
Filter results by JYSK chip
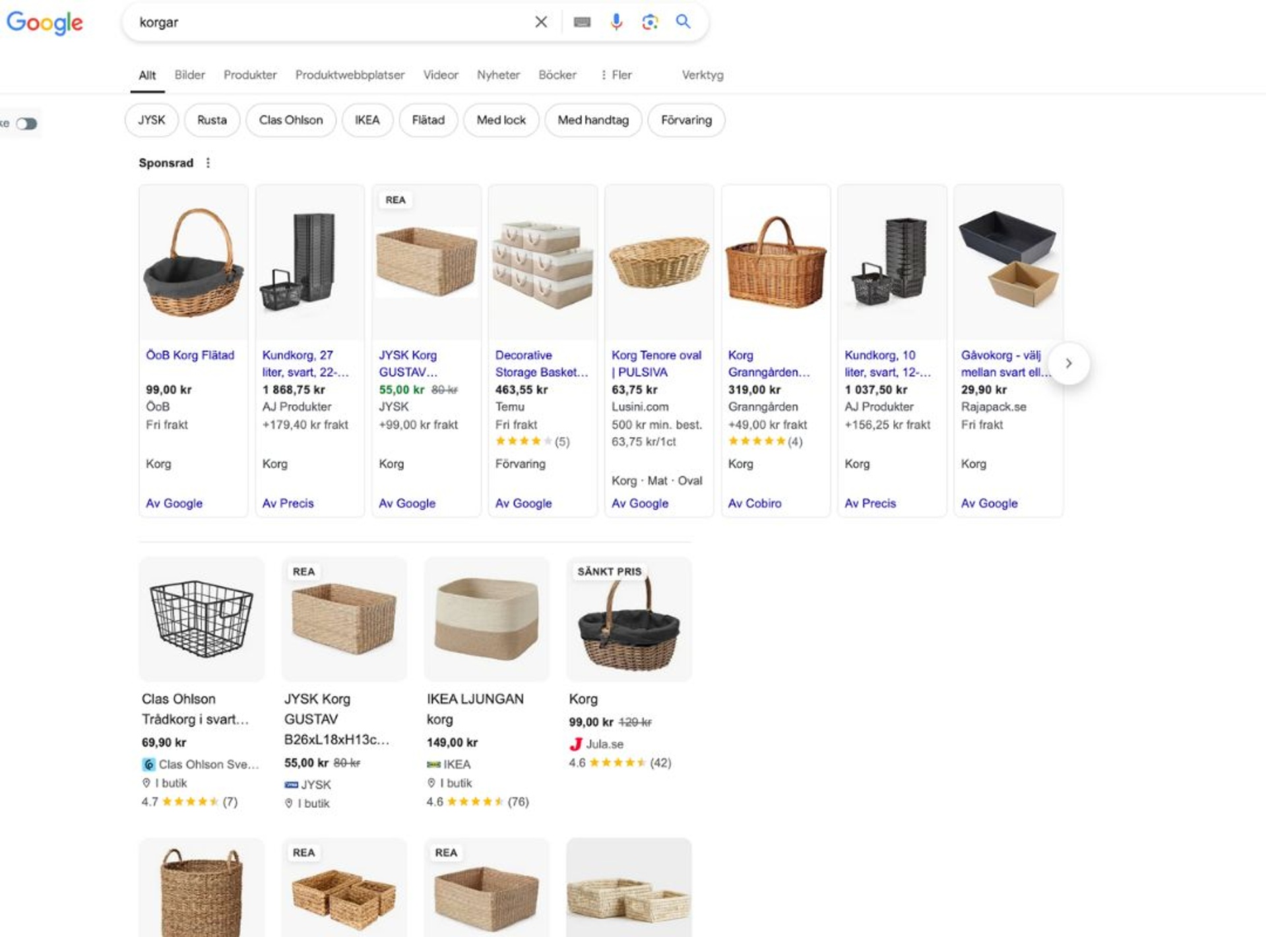[x=152, y=120]
